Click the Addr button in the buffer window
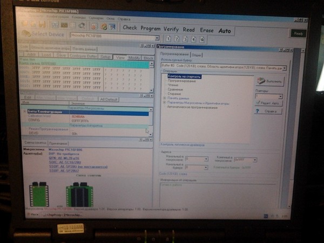 [x=31, y=54]
